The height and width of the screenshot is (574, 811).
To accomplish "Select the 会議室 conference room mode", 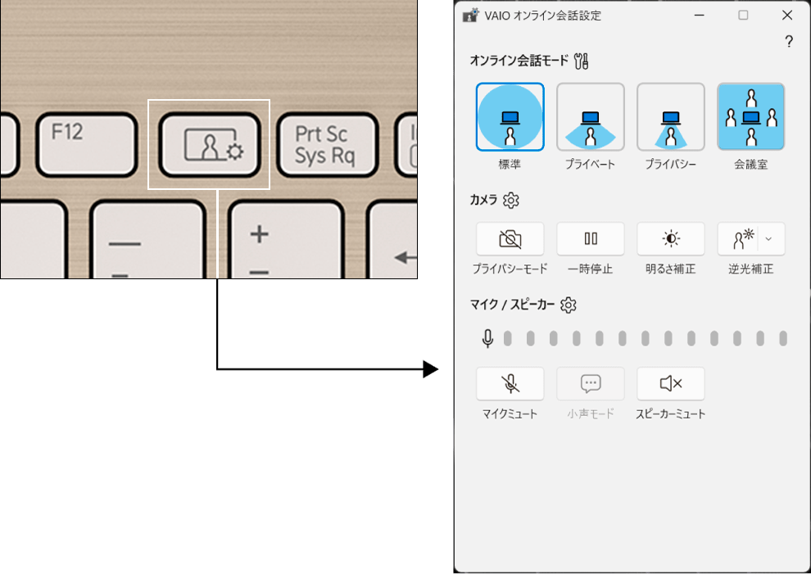I will (751, 116).
